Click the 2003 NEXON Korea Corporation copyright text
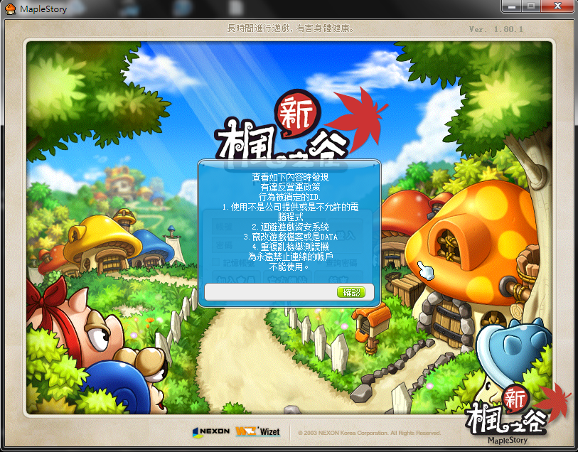This screenshot has height=452, width=578. pyautogui.click(x=369, y=433)
